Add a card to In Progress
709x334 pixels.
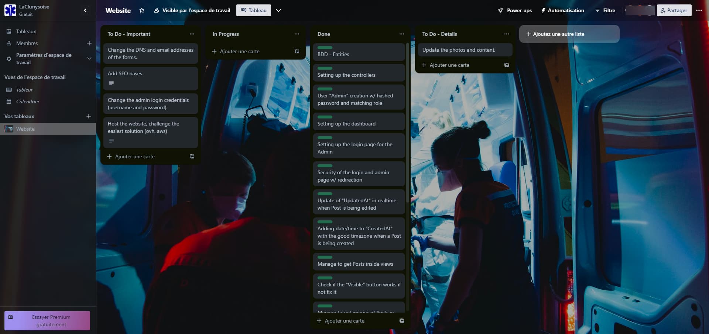[x=250, y=51]
